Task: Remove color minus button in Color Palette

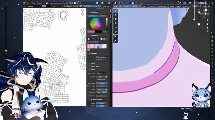Action: coord(91,42)
